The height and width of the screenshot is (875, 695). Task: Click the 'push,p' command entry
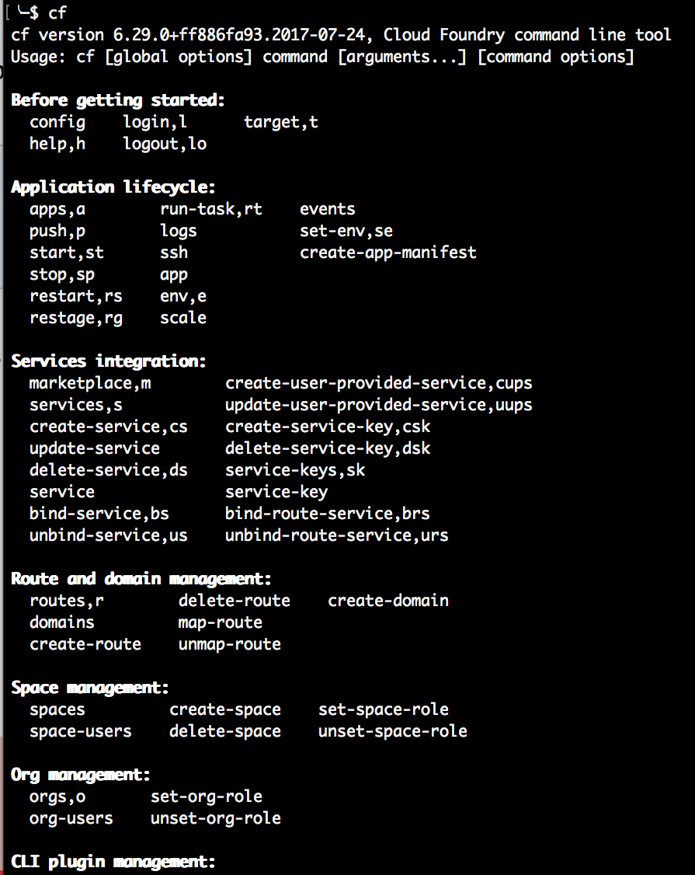[x=57, y=231]
